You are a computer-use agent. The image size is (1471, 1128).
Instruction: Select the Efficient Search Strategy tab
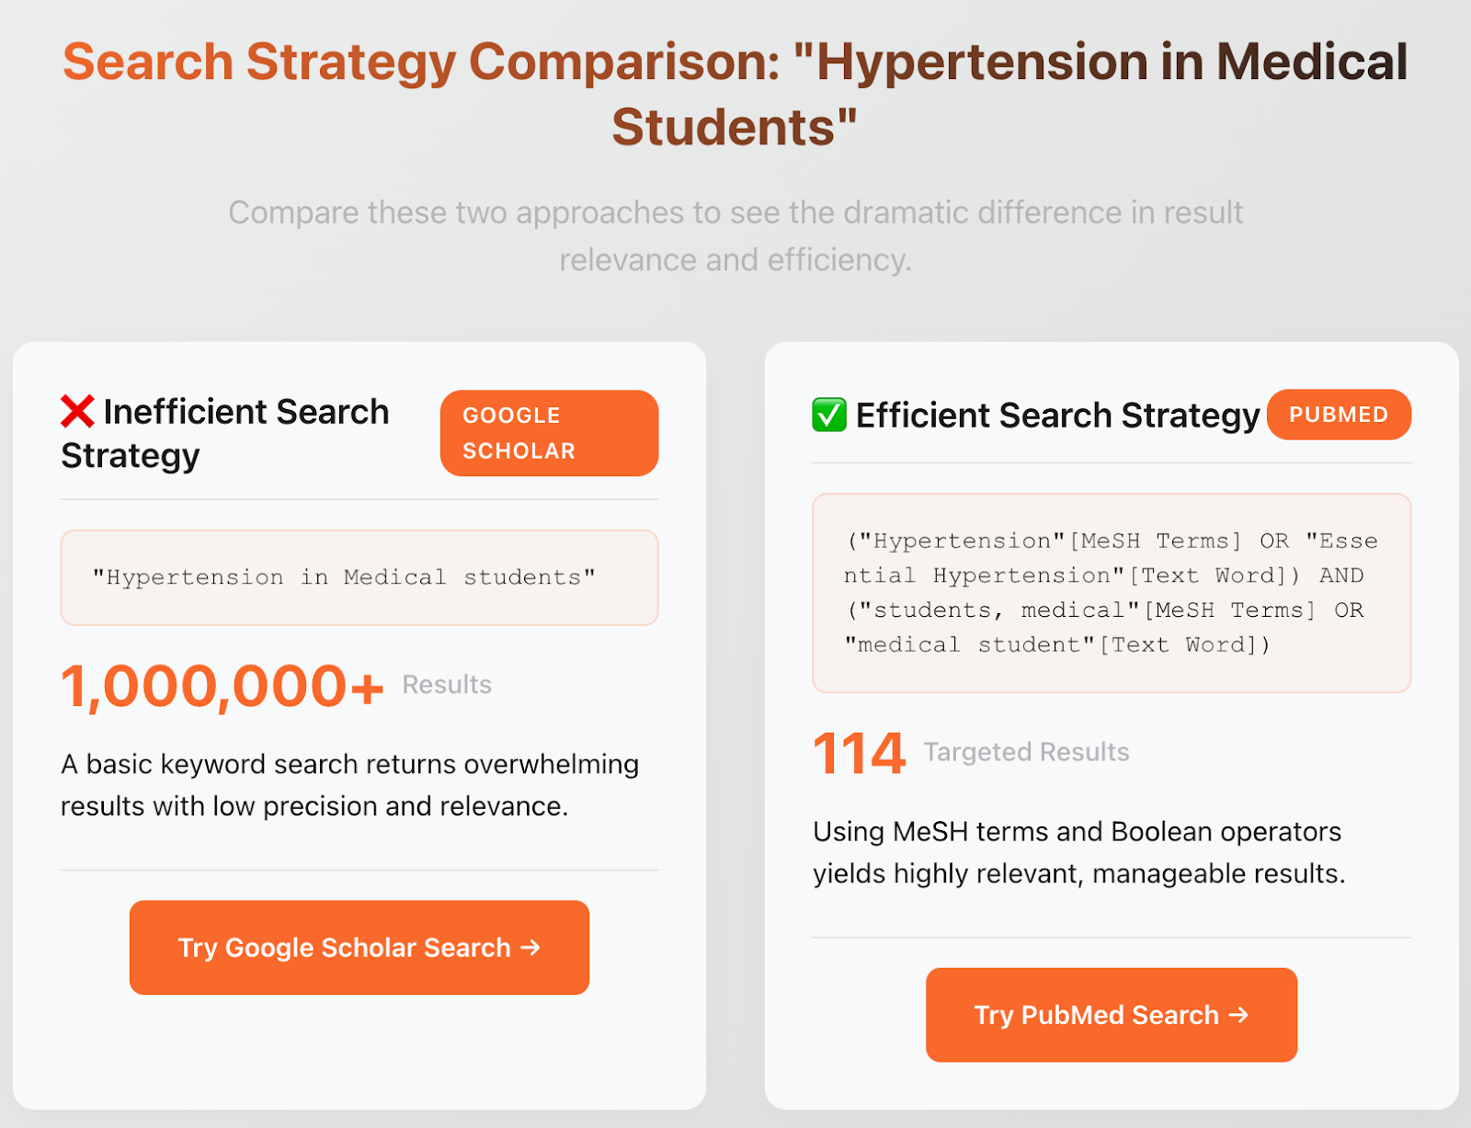pyautogui.click(x=1056, y=415)
